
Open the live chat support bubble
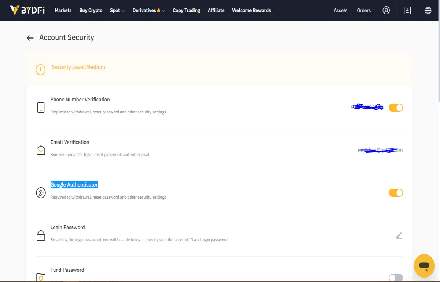pyautogui.click(x=424, y=266)
